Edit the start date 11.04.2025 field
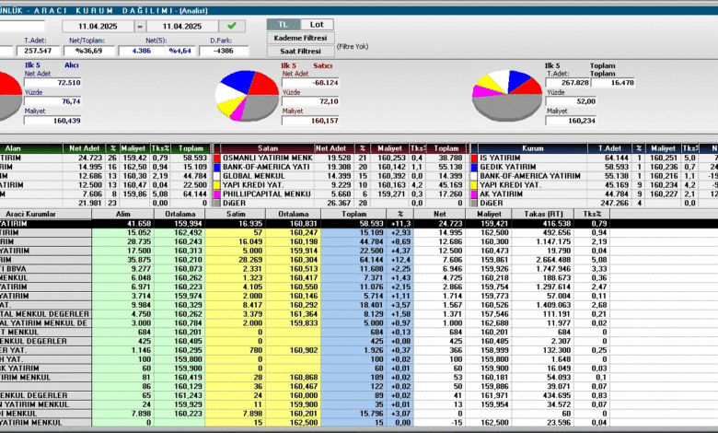The height and width of the screenshot is (433, 718). pos(98,26)
